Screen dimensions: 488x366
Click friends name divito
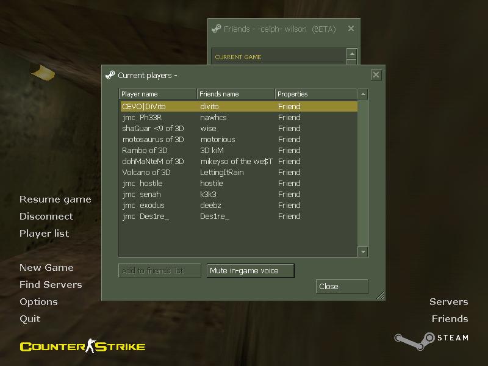(209, 106)
